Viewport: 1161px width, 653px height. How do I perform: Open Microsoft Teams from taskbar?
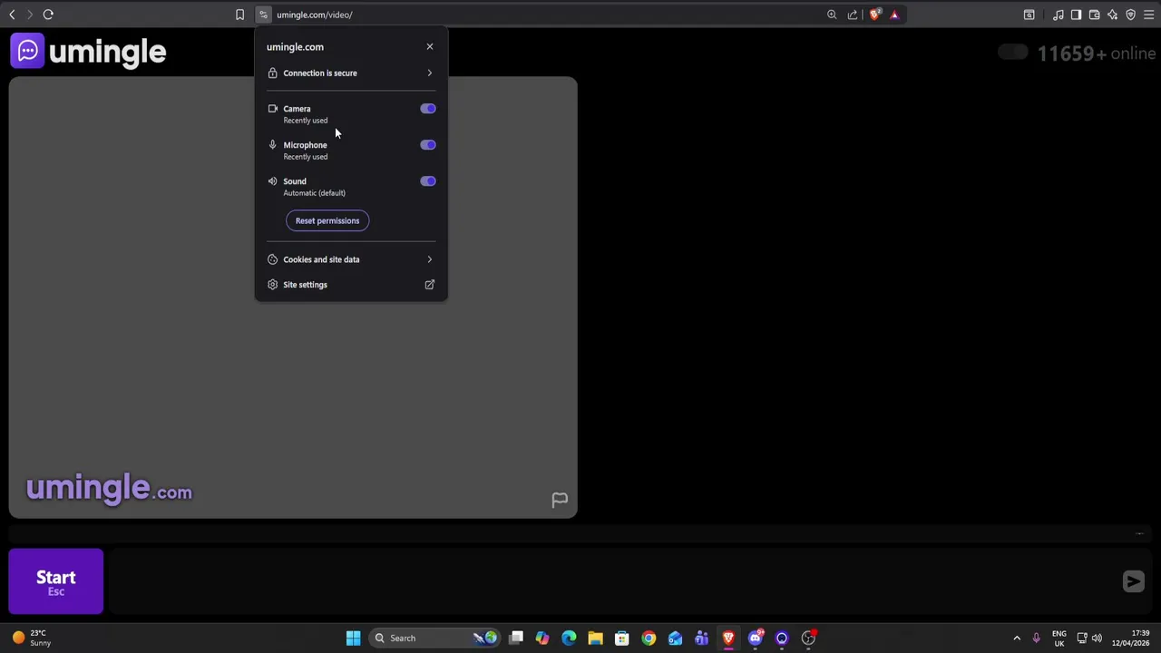[702, 638]
